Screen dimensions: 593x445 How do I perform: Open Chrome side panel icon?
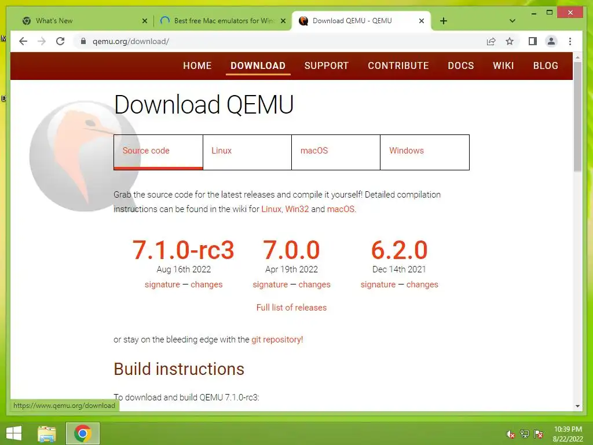tap(533, 41)
